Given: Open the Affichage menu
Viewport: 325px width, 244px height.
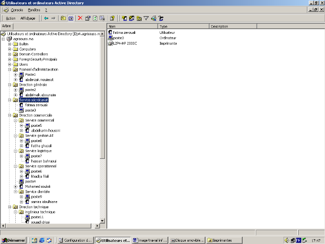Looking at the screenshot, I should (28, 18).
